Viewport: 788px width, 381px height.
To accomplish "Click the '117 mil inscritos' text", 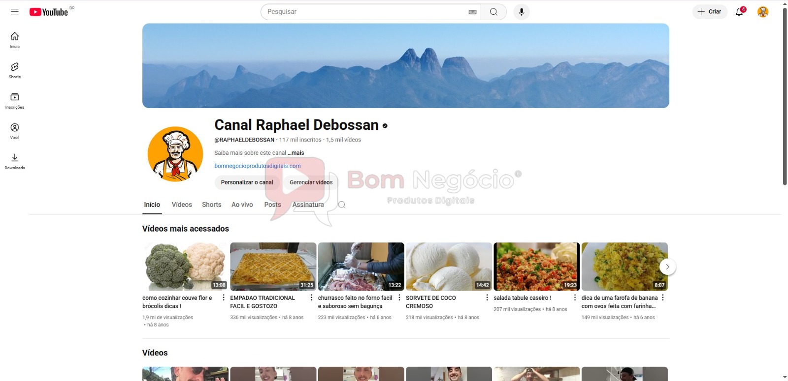I will point(300,140).
